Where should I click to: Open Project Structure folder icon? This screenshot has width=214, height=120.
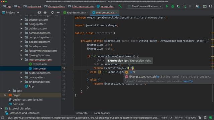click(x=197, y=6)
